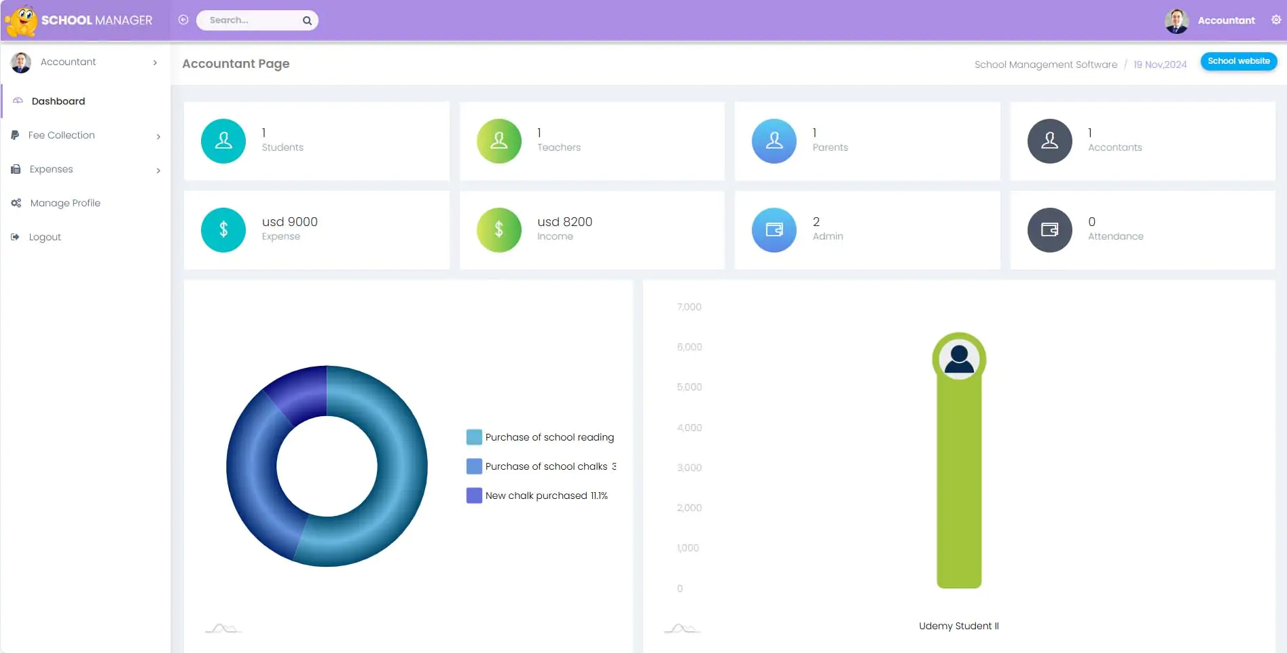The width and height of the screenshot is (1287, 653).
Task: Click the teal Expense dollar icon
Action: coord(223,230)
